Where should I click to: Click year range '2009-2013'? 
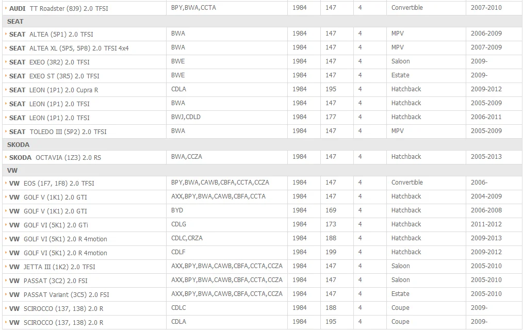pos(486,238)
